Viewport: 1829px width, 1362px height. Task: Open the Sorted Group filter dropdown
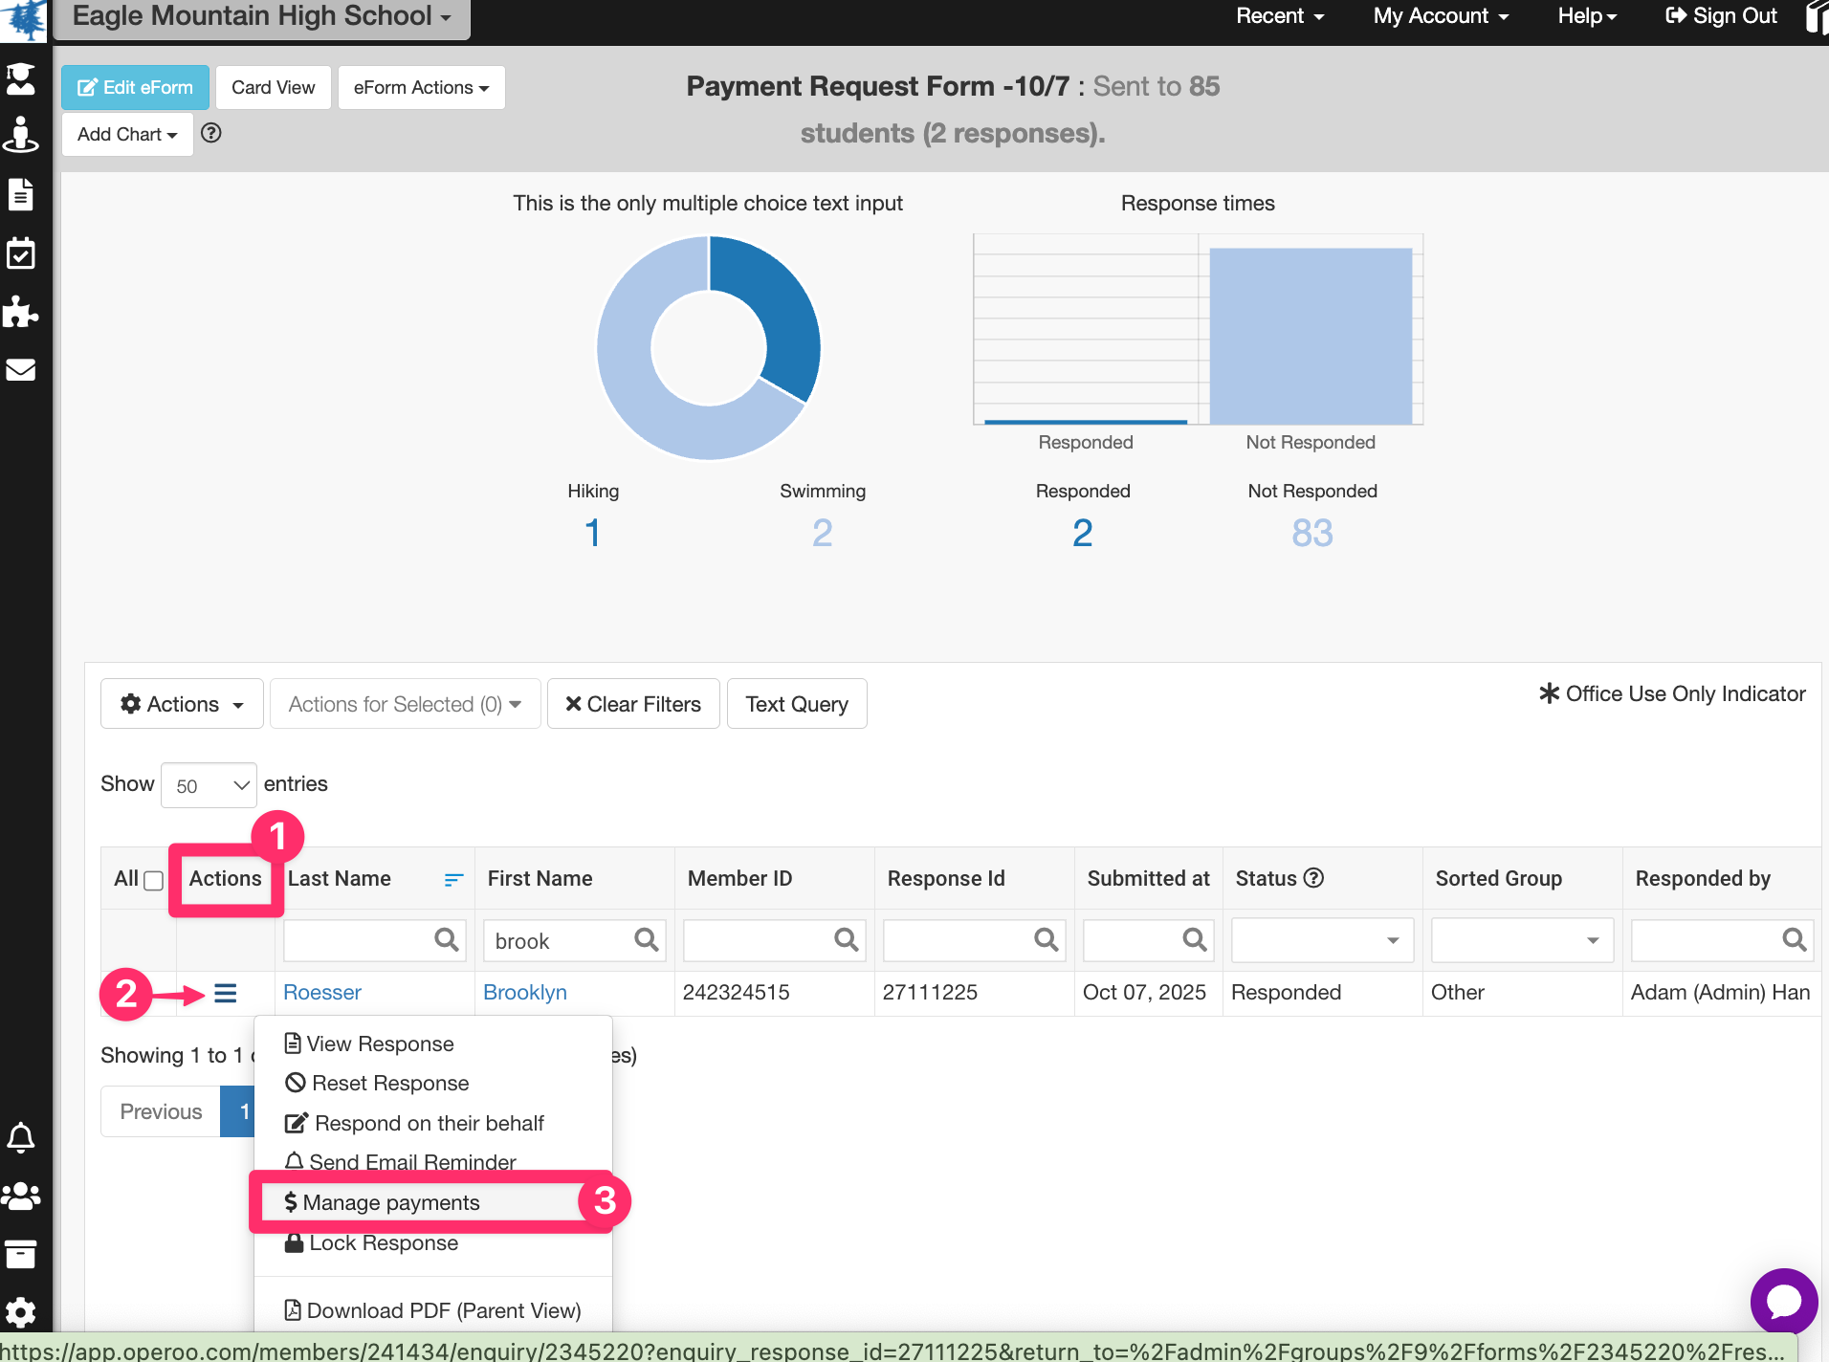click(x=1522, y=939)
